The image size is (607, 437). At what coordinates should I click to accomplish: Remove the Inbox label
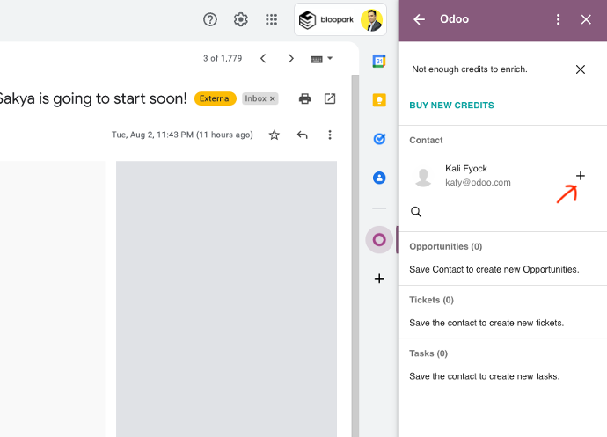[273, 98]
